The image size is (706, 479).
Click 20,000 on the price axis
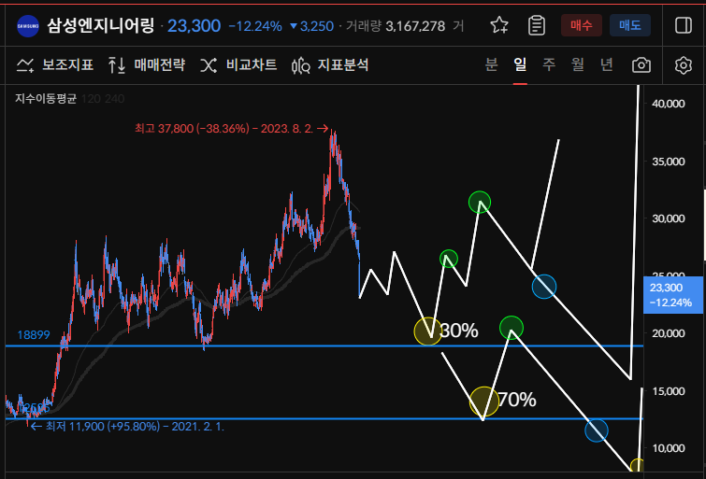(x=669, y=333)
